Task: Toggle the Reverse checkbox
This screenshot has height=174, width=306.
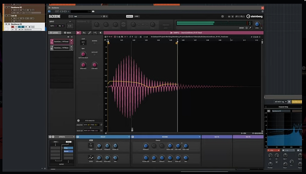Action: point(94,43)
